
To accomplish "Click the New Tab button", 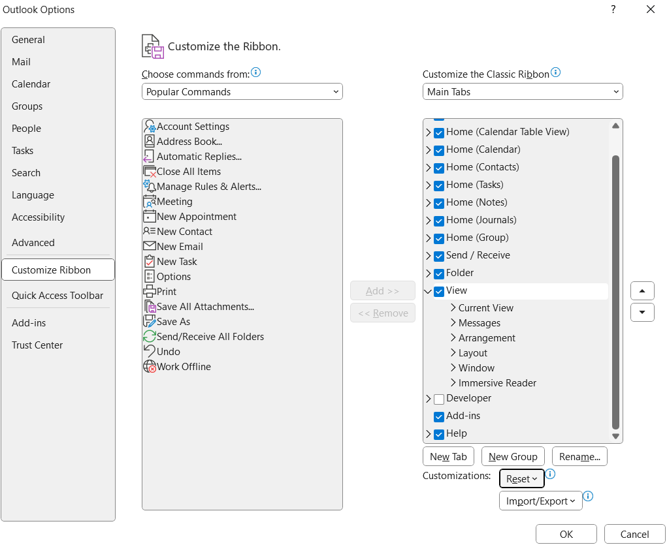I will tap(448, 457).
